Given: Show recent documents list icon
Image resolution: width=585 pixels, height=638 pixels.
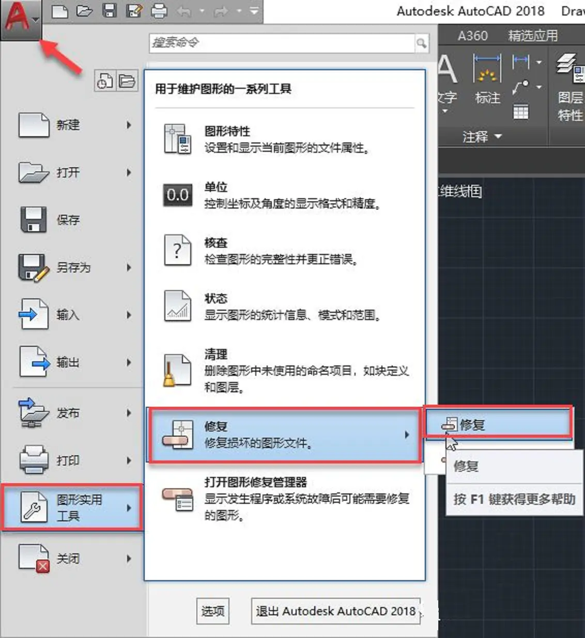Looking at the screenshot, I should 105,81.
